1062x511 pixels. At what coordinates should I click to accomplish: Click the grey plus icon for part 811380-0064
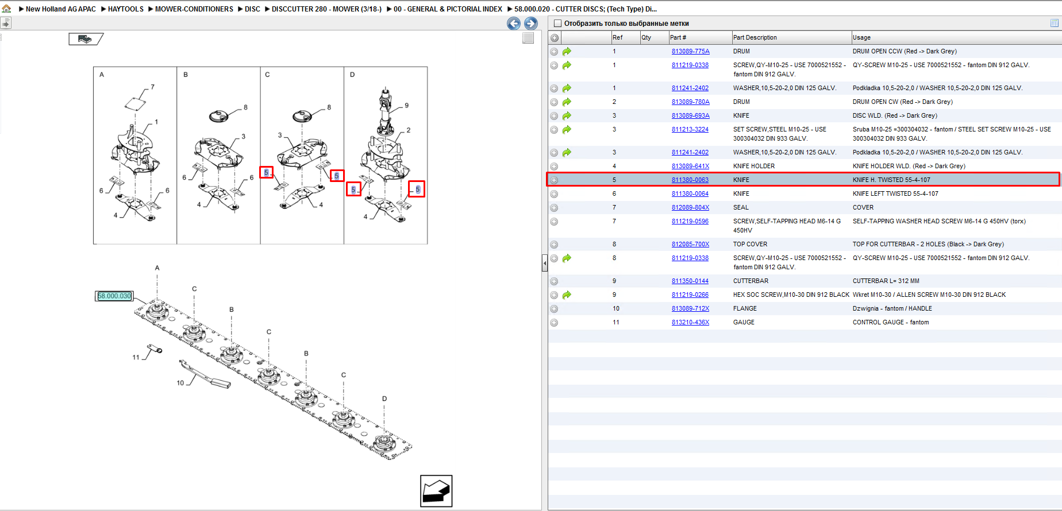[x=554, y=194]
